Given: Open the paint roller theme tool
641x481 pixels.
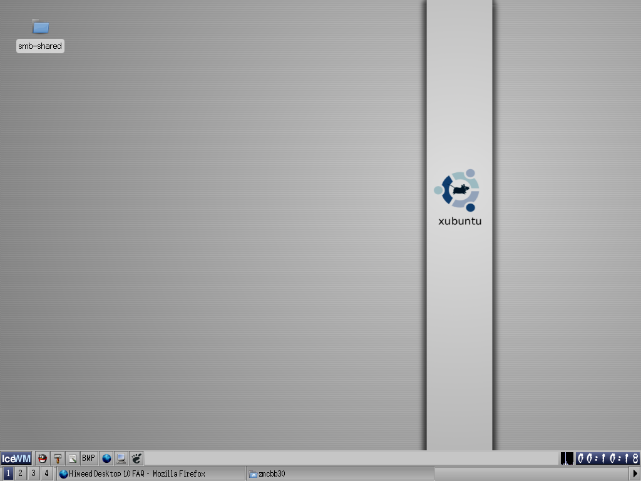Looking at the screenshot, I should [58, 458].
